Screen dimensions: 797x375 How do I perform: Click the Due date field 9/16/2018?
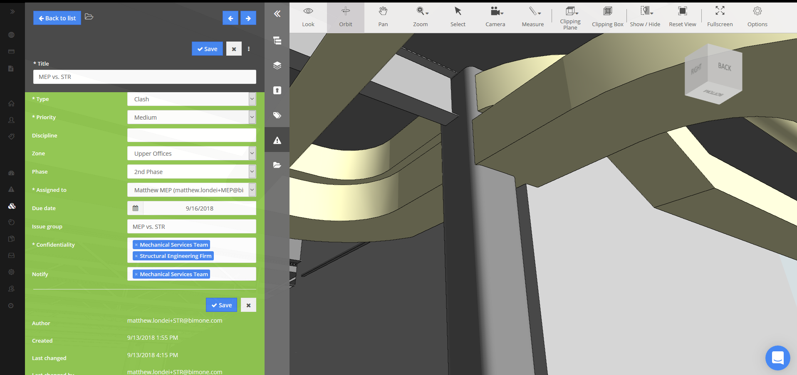coord(200,208)
